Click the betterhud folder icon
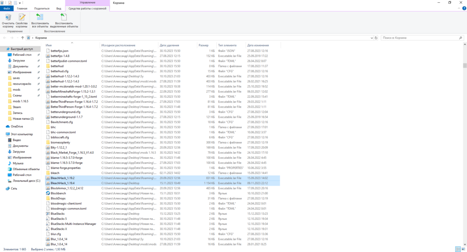This screenshot has height=252, width=467. tap(48, 66)
